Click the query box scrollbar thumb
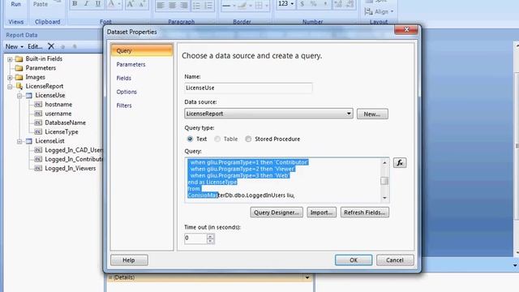This screenshot has width=519, height=292. tap(384, 181)
